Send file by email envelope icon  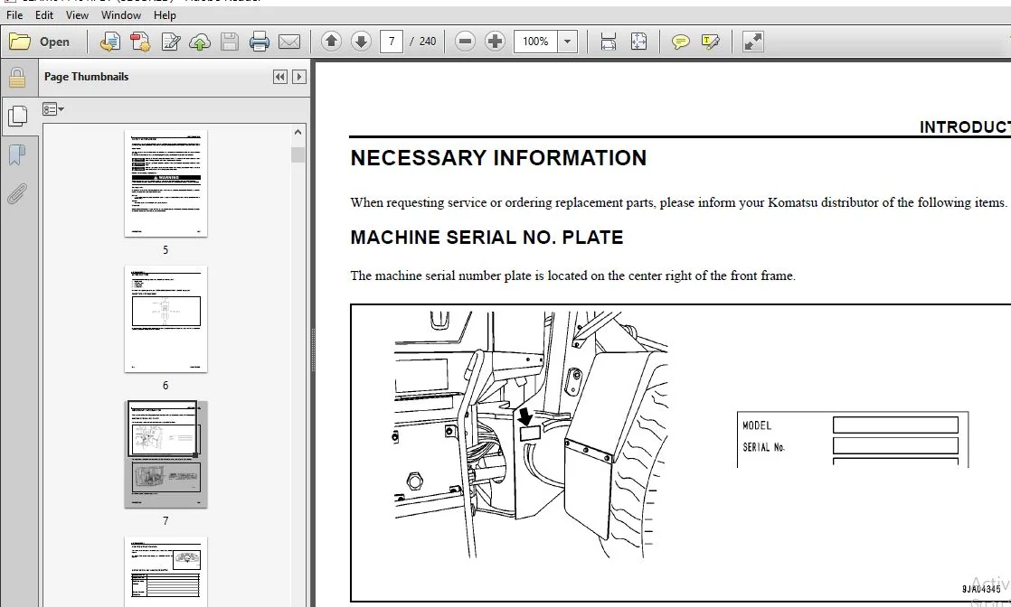288,42
